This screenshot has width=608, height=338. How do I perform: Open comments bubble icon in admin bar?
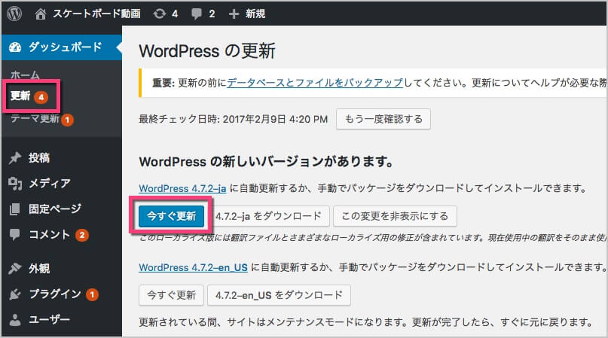point(197,14)
